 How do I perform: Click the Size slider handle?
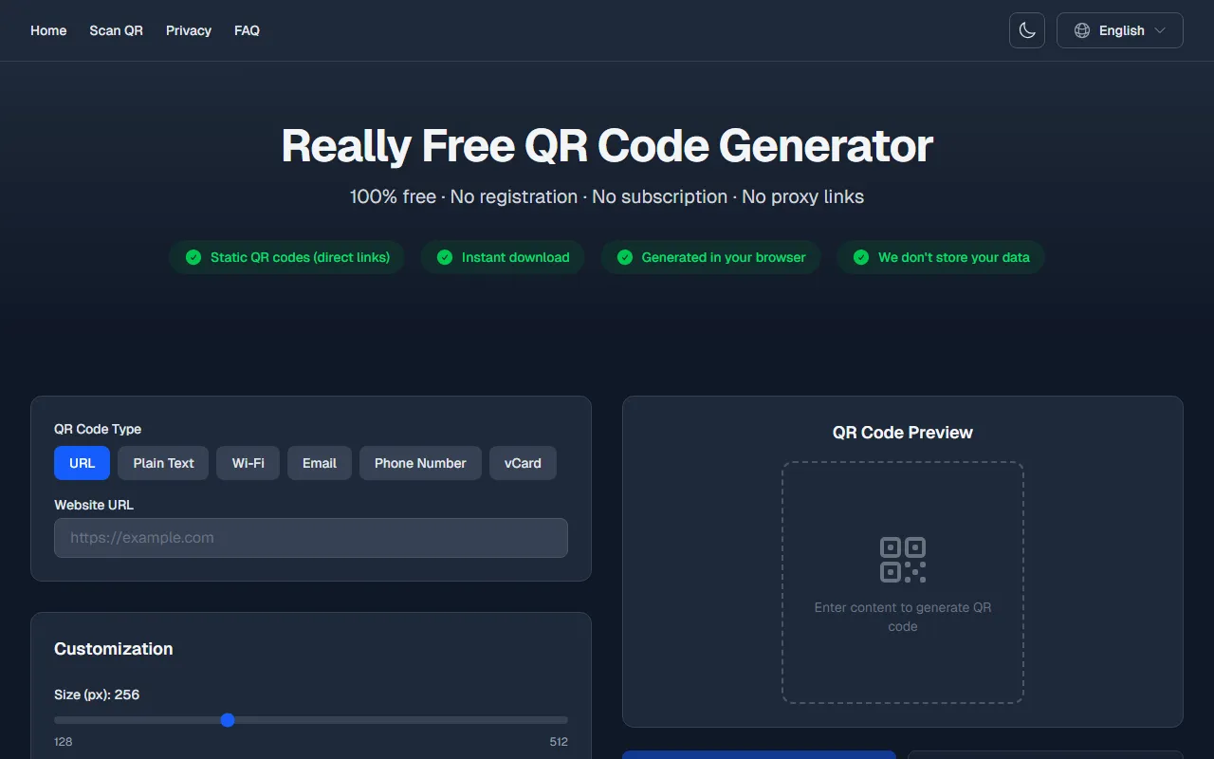[x=228, y=720]
